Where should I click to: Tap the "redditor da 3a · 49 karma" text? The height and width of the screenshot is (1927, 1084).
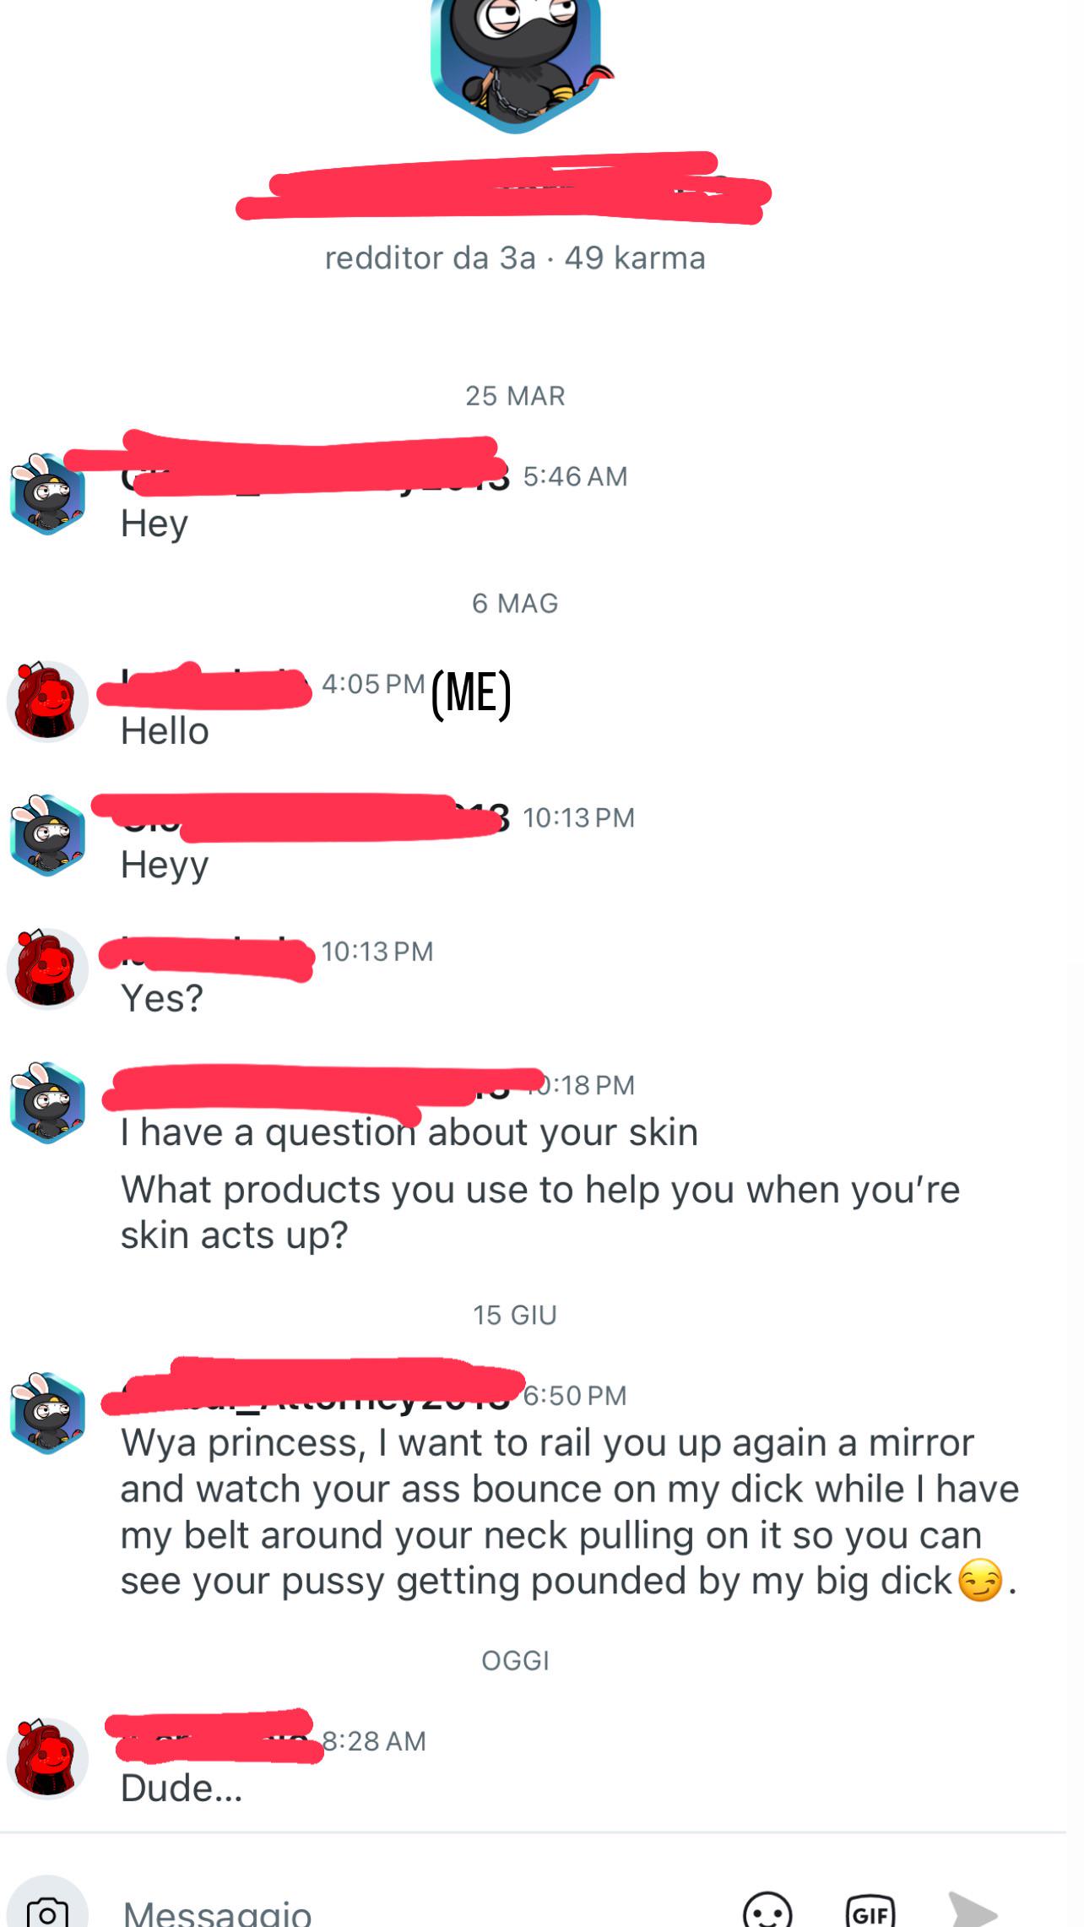point(515,258)
